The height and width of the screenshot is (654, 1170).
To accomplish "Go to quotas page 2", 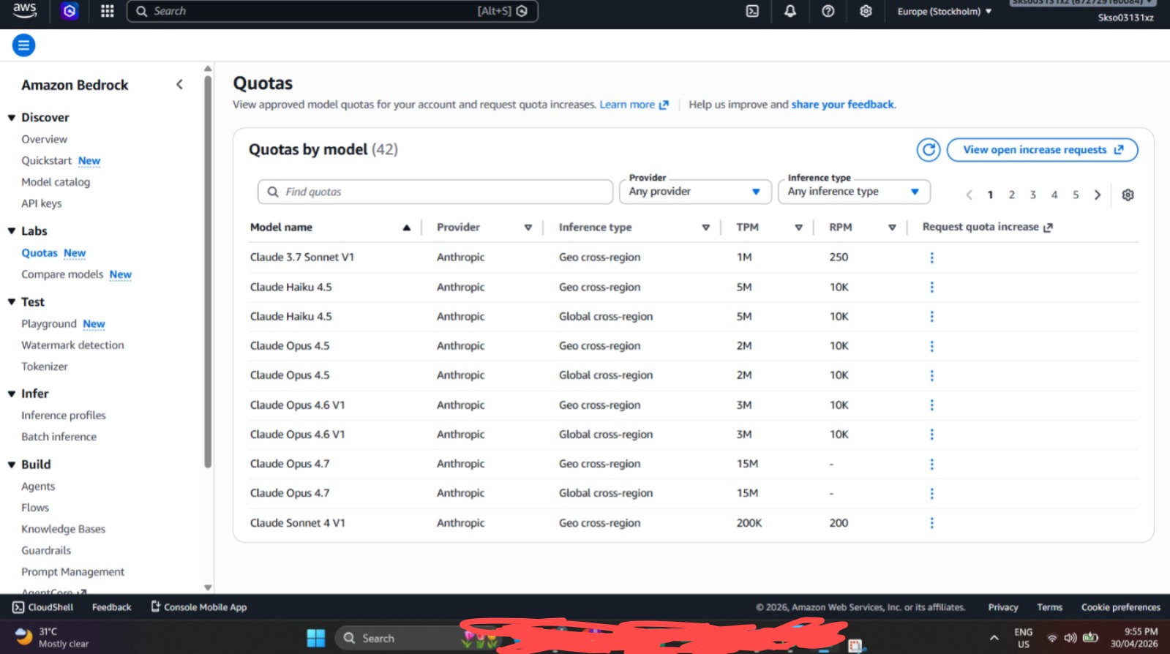I will (1011, 195).
